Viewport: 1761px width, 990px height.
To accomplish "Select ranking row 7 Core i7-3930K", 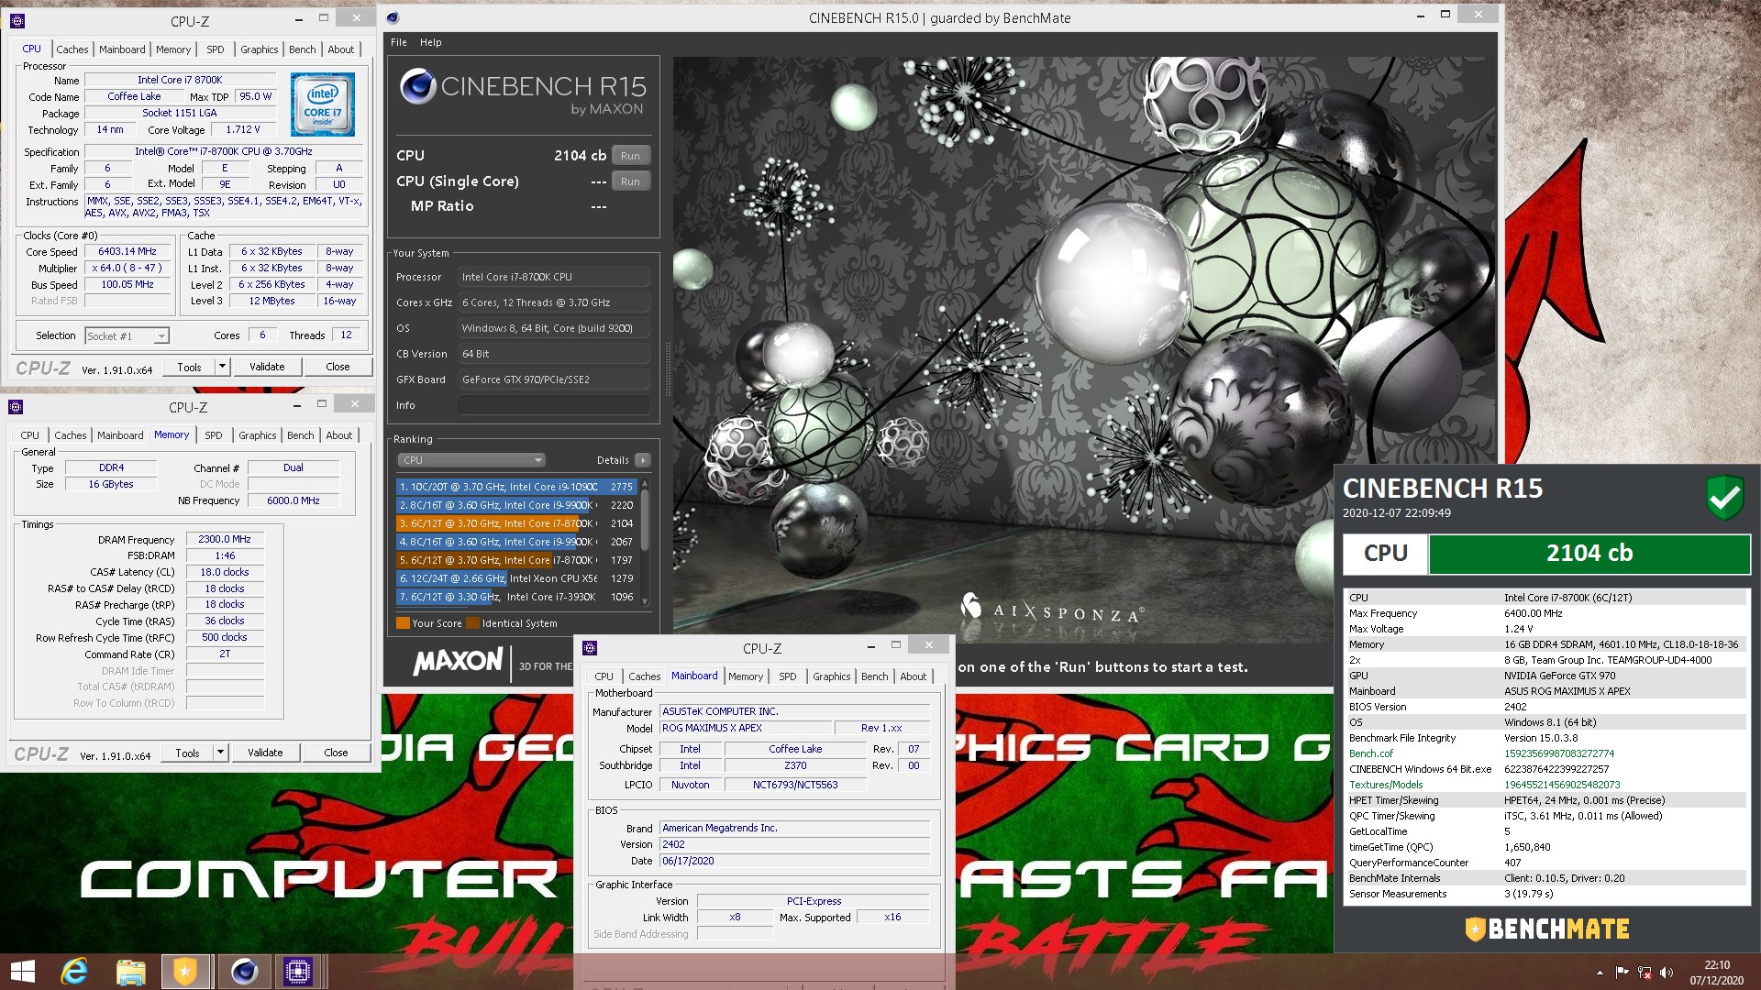I will click(x=516, y=597).
